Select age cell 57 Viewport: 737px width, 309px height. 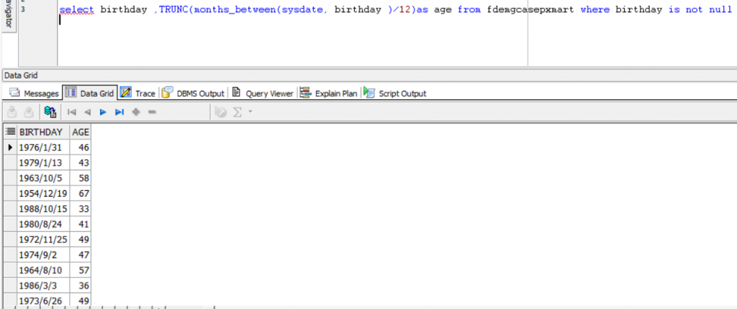pyautogui.click(x=81, y=270)
